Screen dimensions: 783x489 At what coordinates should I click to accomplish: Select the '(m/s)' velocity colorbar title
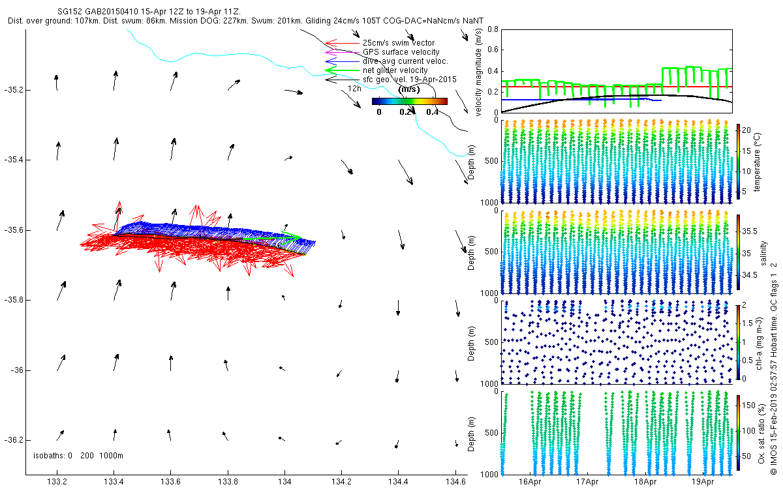pos(409,89)
